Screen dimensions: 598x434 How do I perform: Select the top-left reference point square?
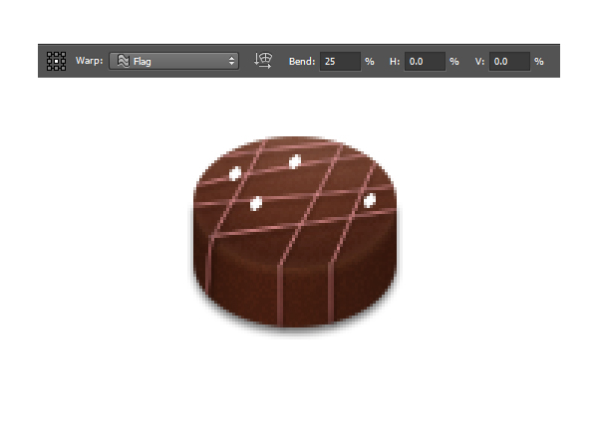tap(50, 54)
